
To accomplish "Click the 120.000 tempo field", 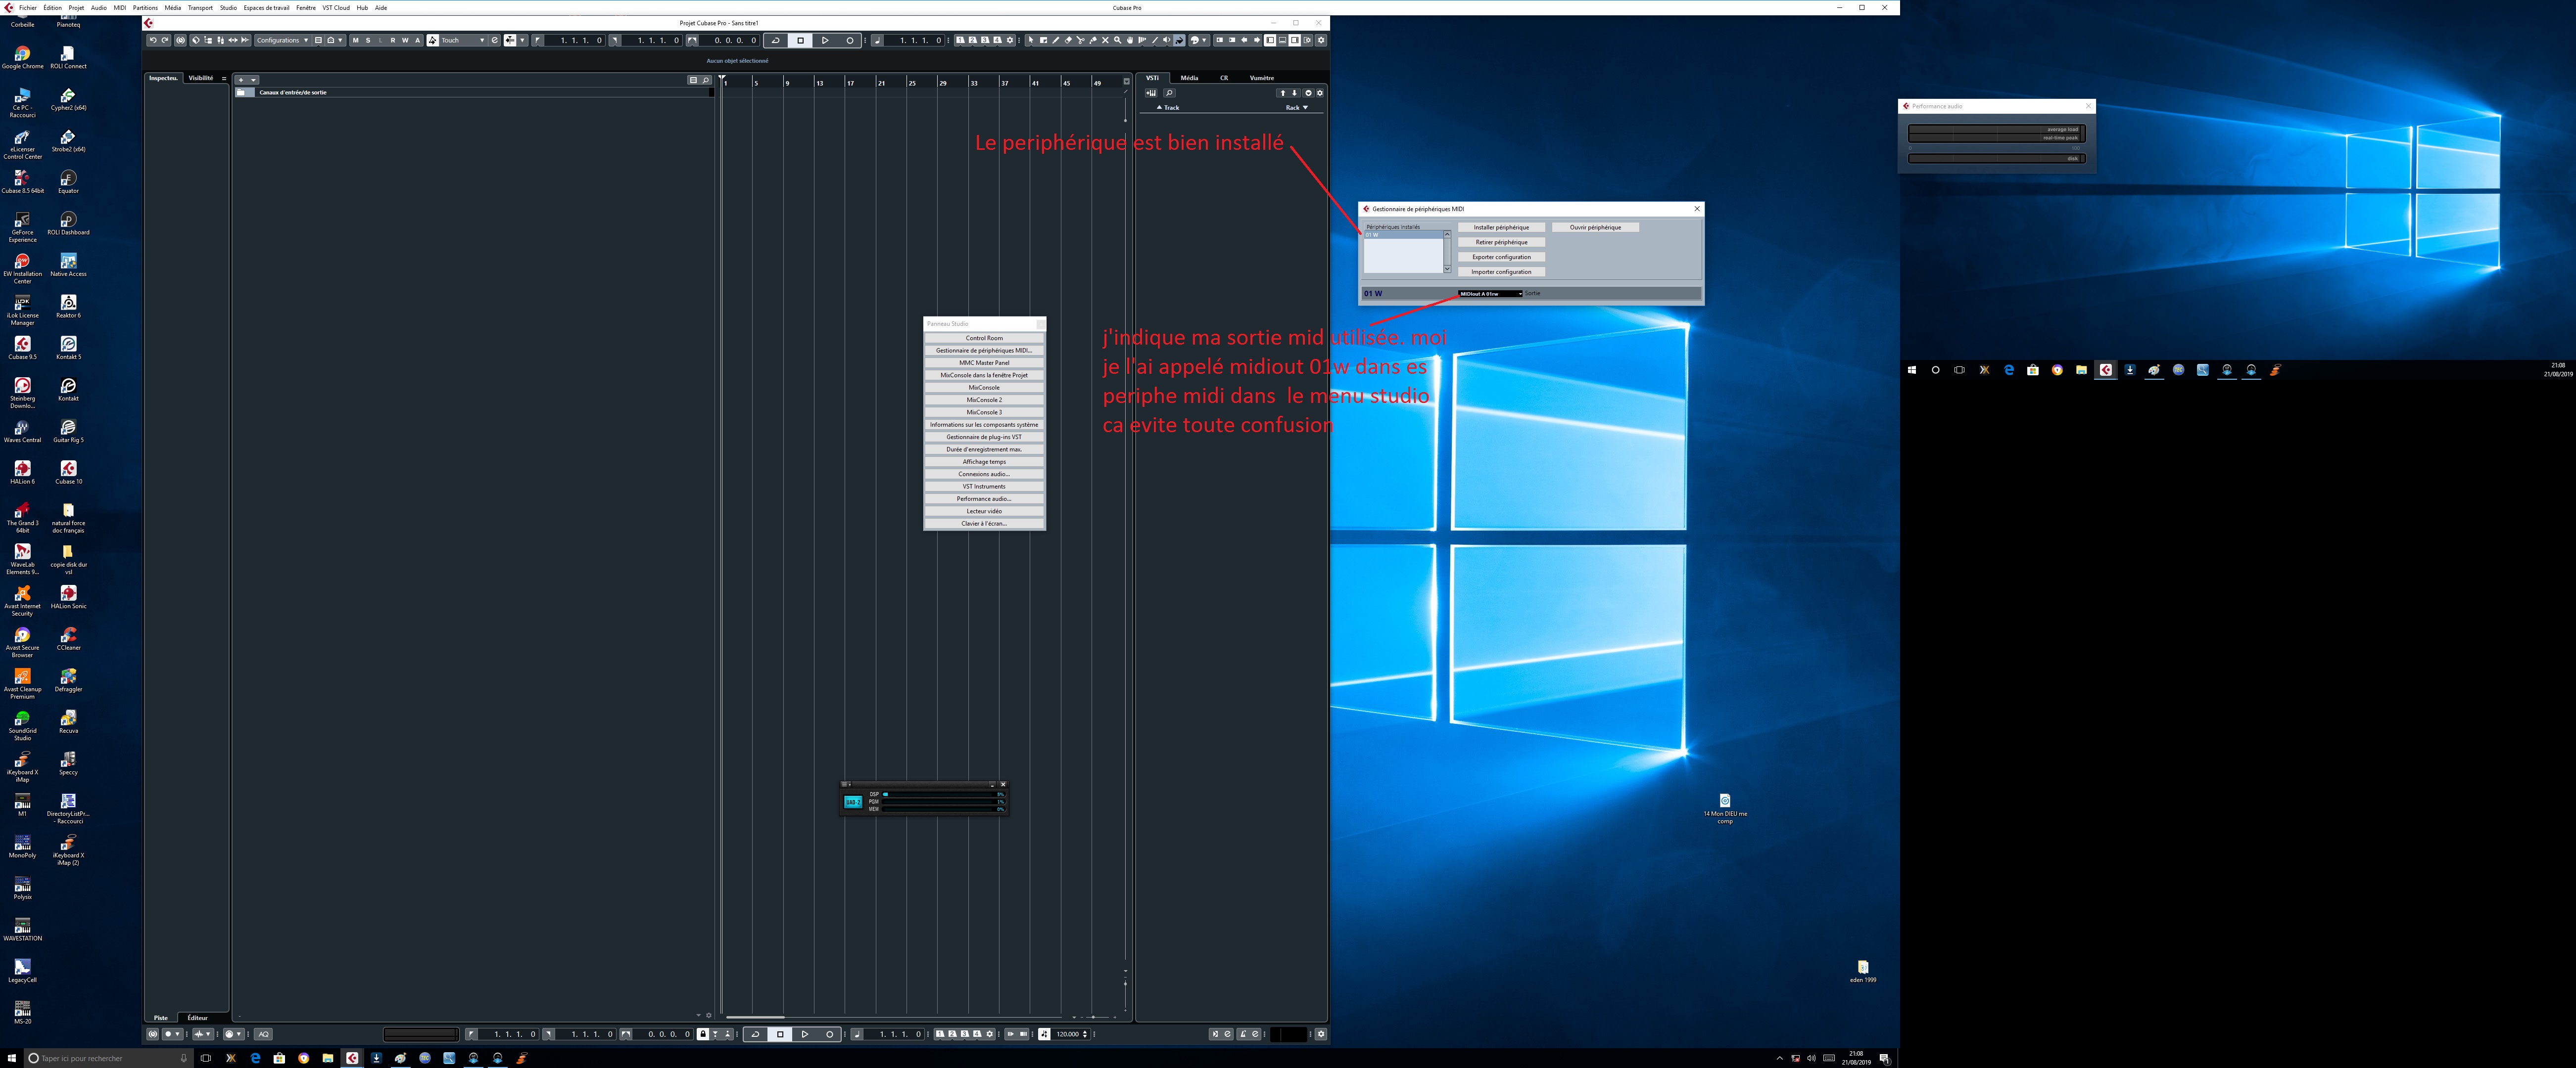I will [x=1068, y=1034].
